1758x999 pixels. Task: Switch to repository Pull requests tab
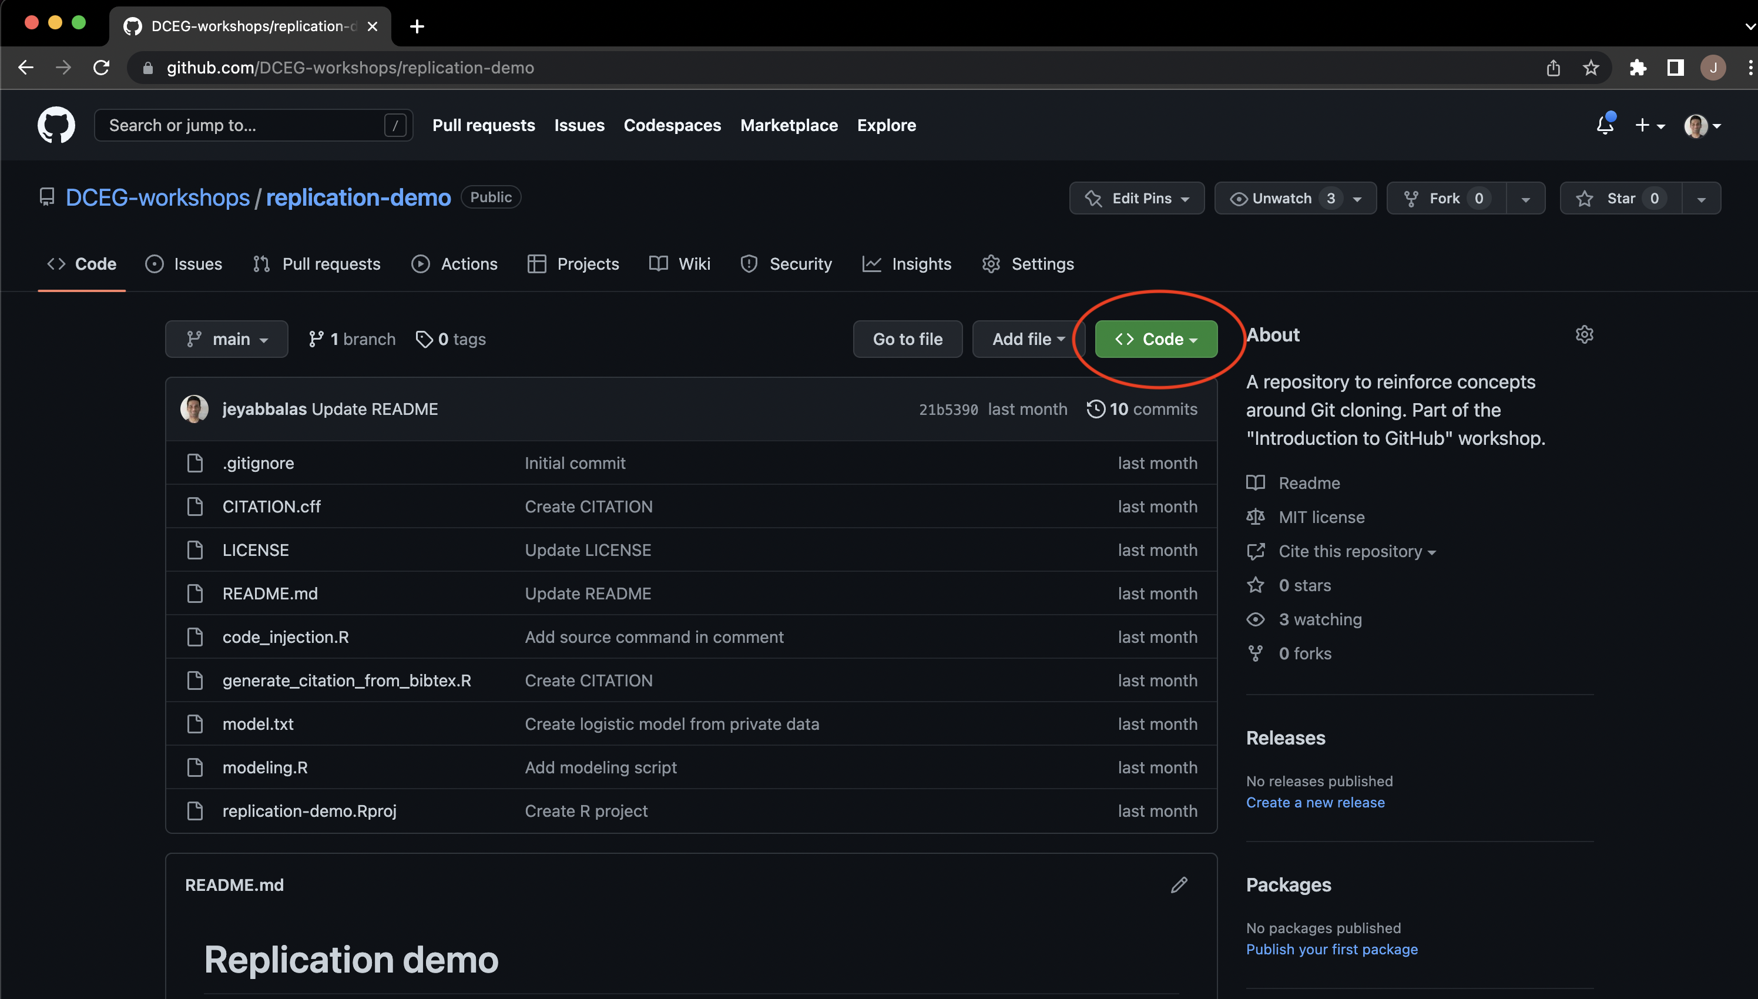pos(316,264)
